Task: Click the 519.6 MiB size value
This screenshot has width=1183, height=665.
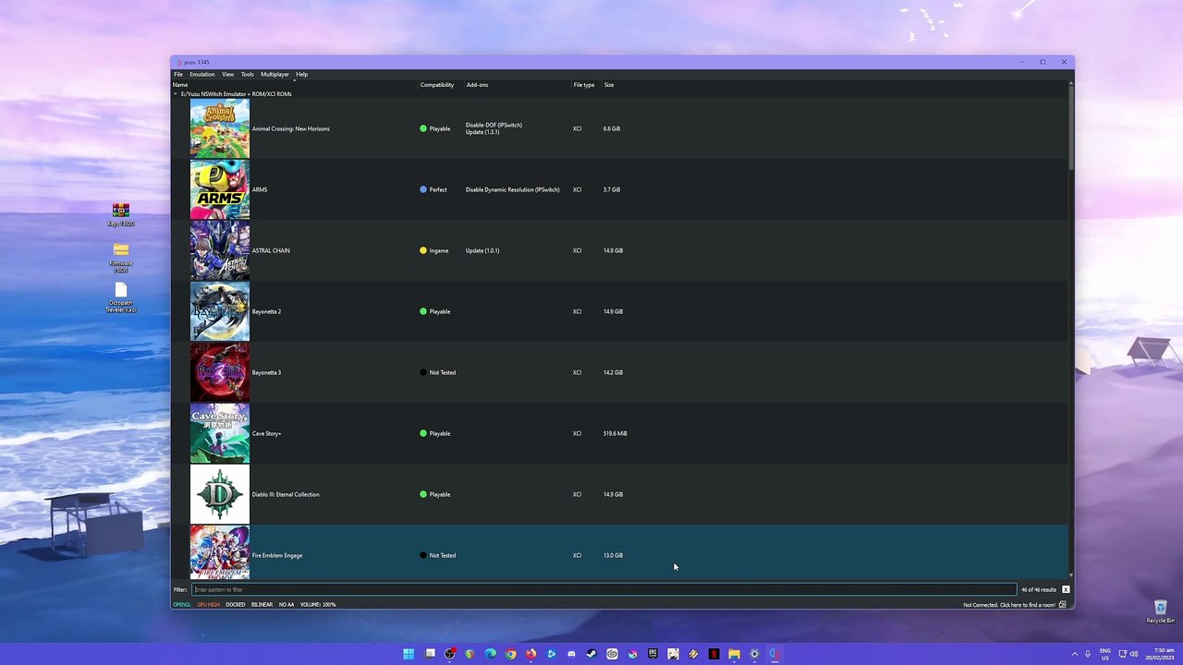Action: 615,433
